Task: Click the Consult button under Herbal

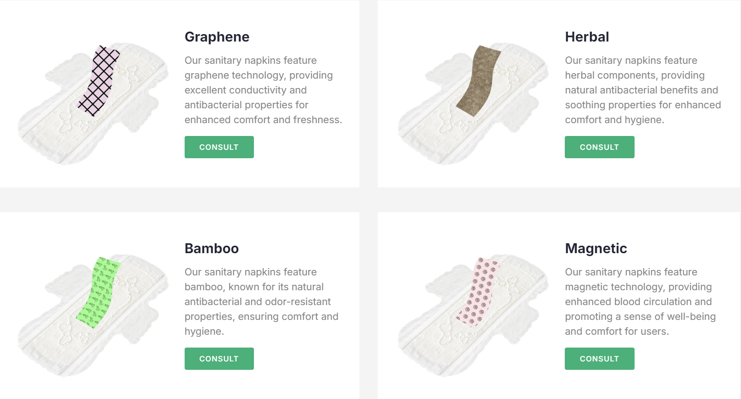Action: point(599,147)
